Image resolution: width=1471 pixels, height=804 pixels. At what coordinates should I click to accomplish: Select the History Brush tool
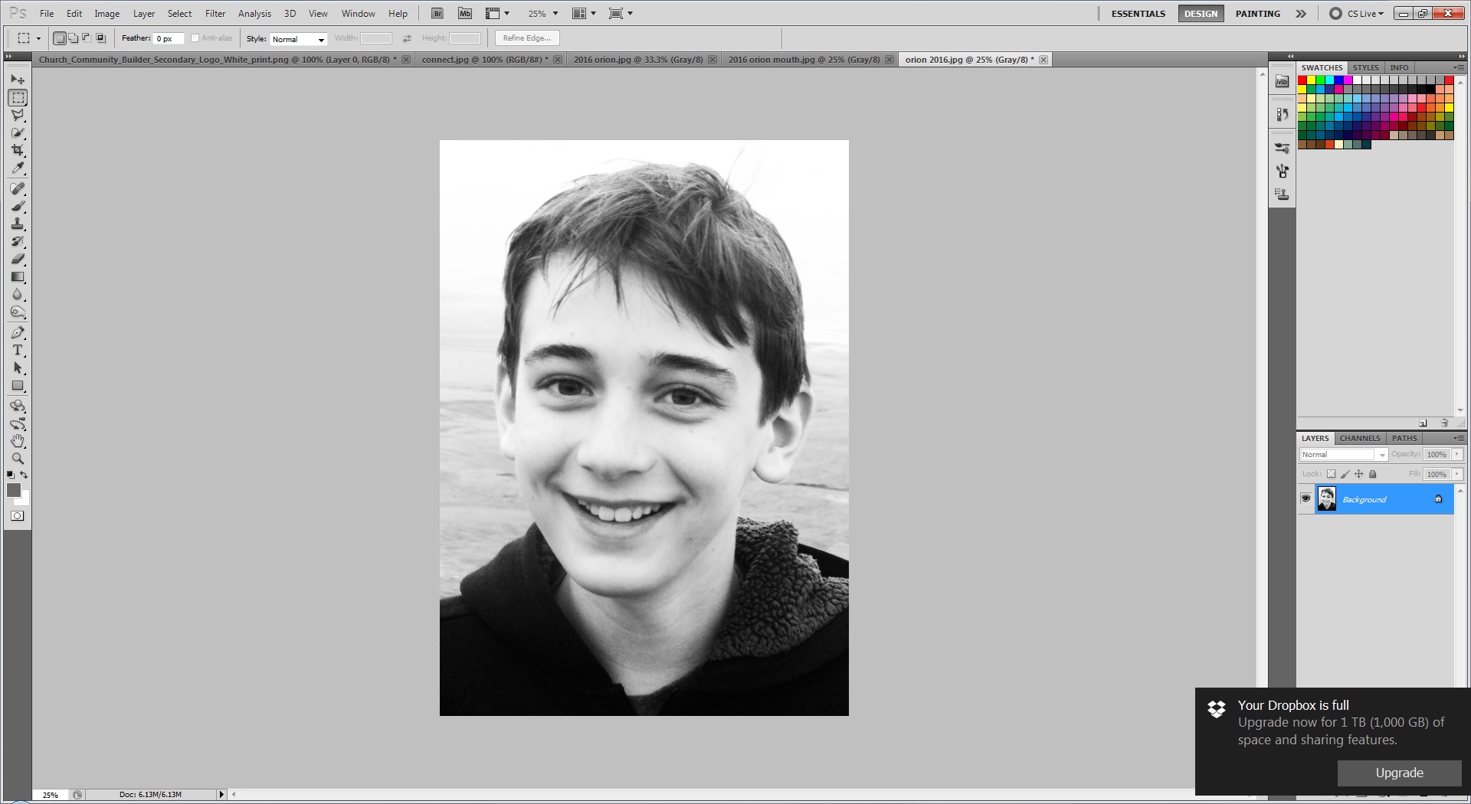(18, 241)
